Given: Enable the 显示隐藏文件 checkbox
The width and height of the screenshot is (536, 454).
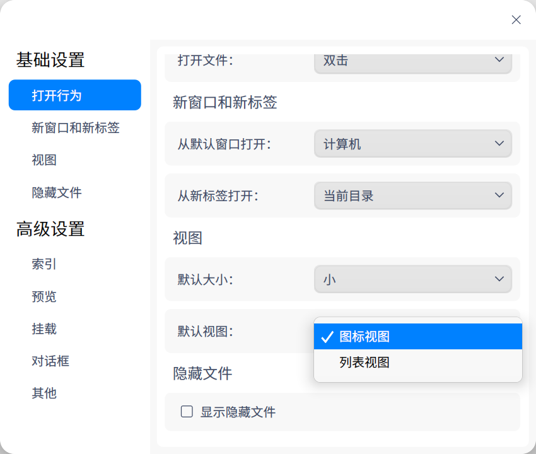Looking at the screenshot, I should 187,412.
